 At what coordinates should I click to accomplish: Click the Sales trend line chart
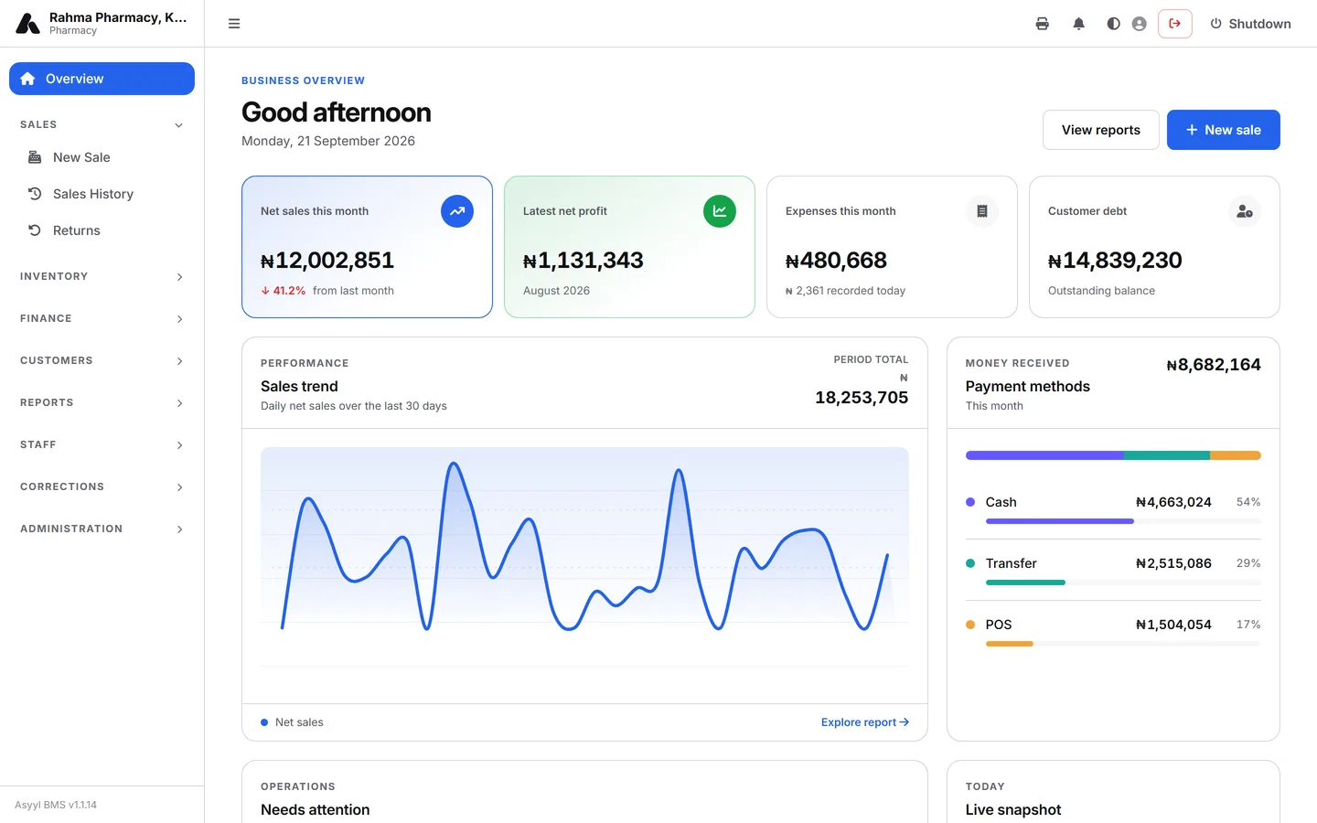tap(584, 557)
